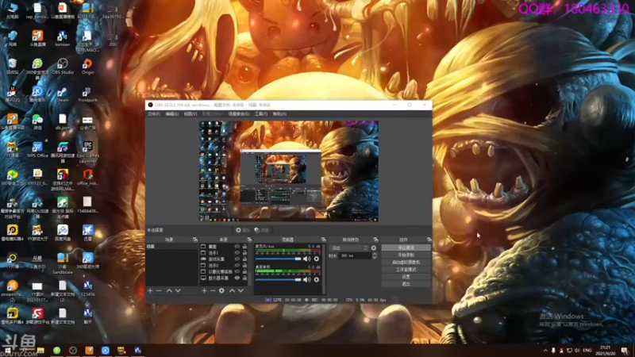Mute the 麦克风/Aux speaker icon
This screenshot has width=635, height=357.
coord(307,259)
